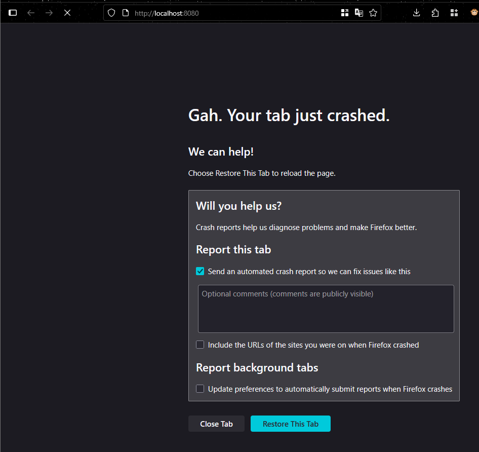Click the page information icon
479x452 pixels.
[125, 13]
